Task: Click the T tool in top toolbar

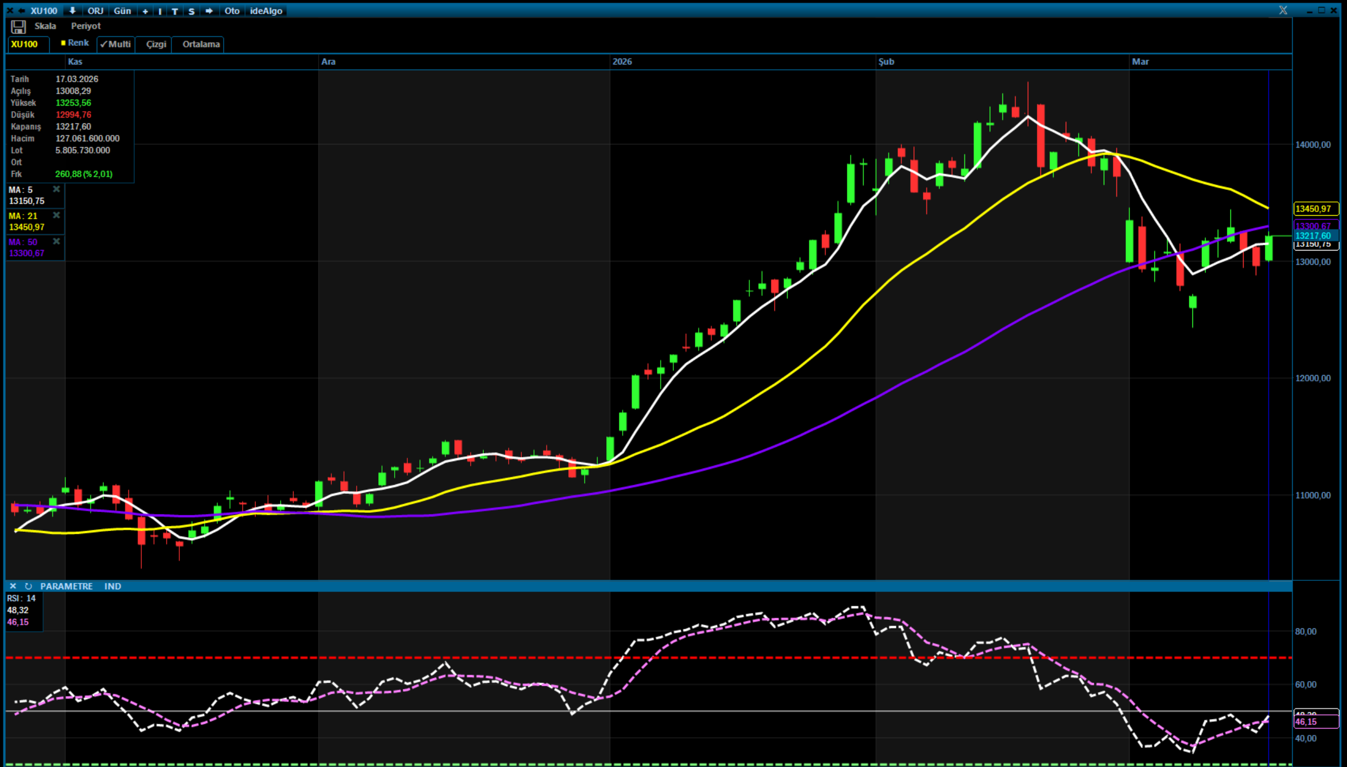Action: pos(175,11)
